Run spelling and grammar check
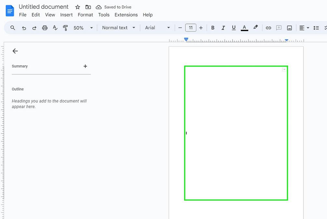This screenshot has width=327, height=219. point(55,28)
